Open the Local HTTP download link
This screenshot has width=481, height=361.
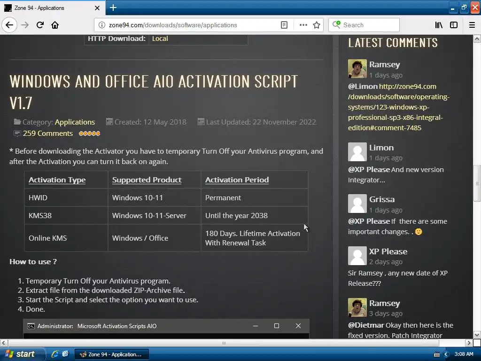pyautogui.click(x=160, y=39)
